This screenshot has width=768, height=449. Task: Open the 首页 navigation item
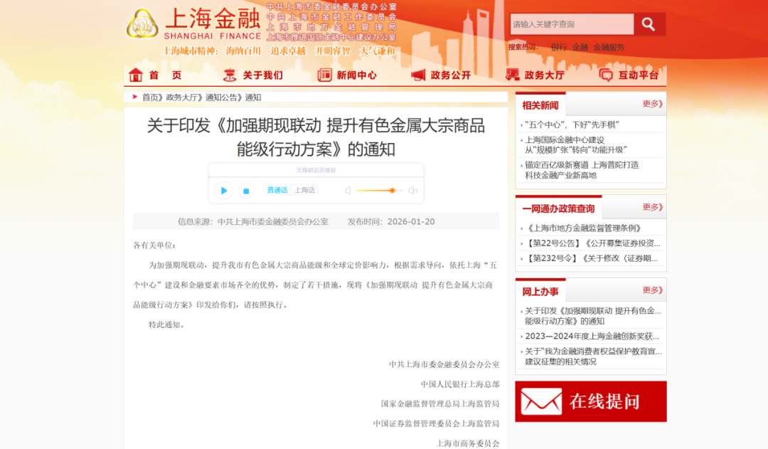[166, 75]
